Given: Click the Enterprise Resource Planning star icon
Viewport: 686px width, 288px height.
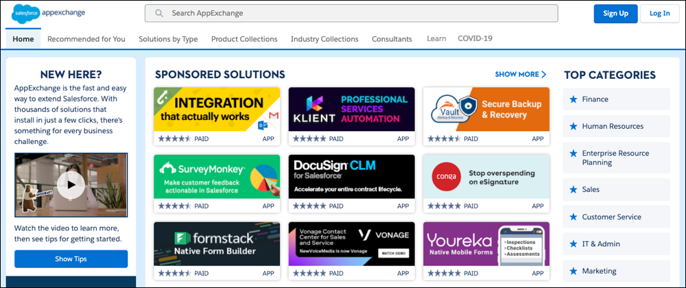Looking at the screenshot, I should (573, 154).
